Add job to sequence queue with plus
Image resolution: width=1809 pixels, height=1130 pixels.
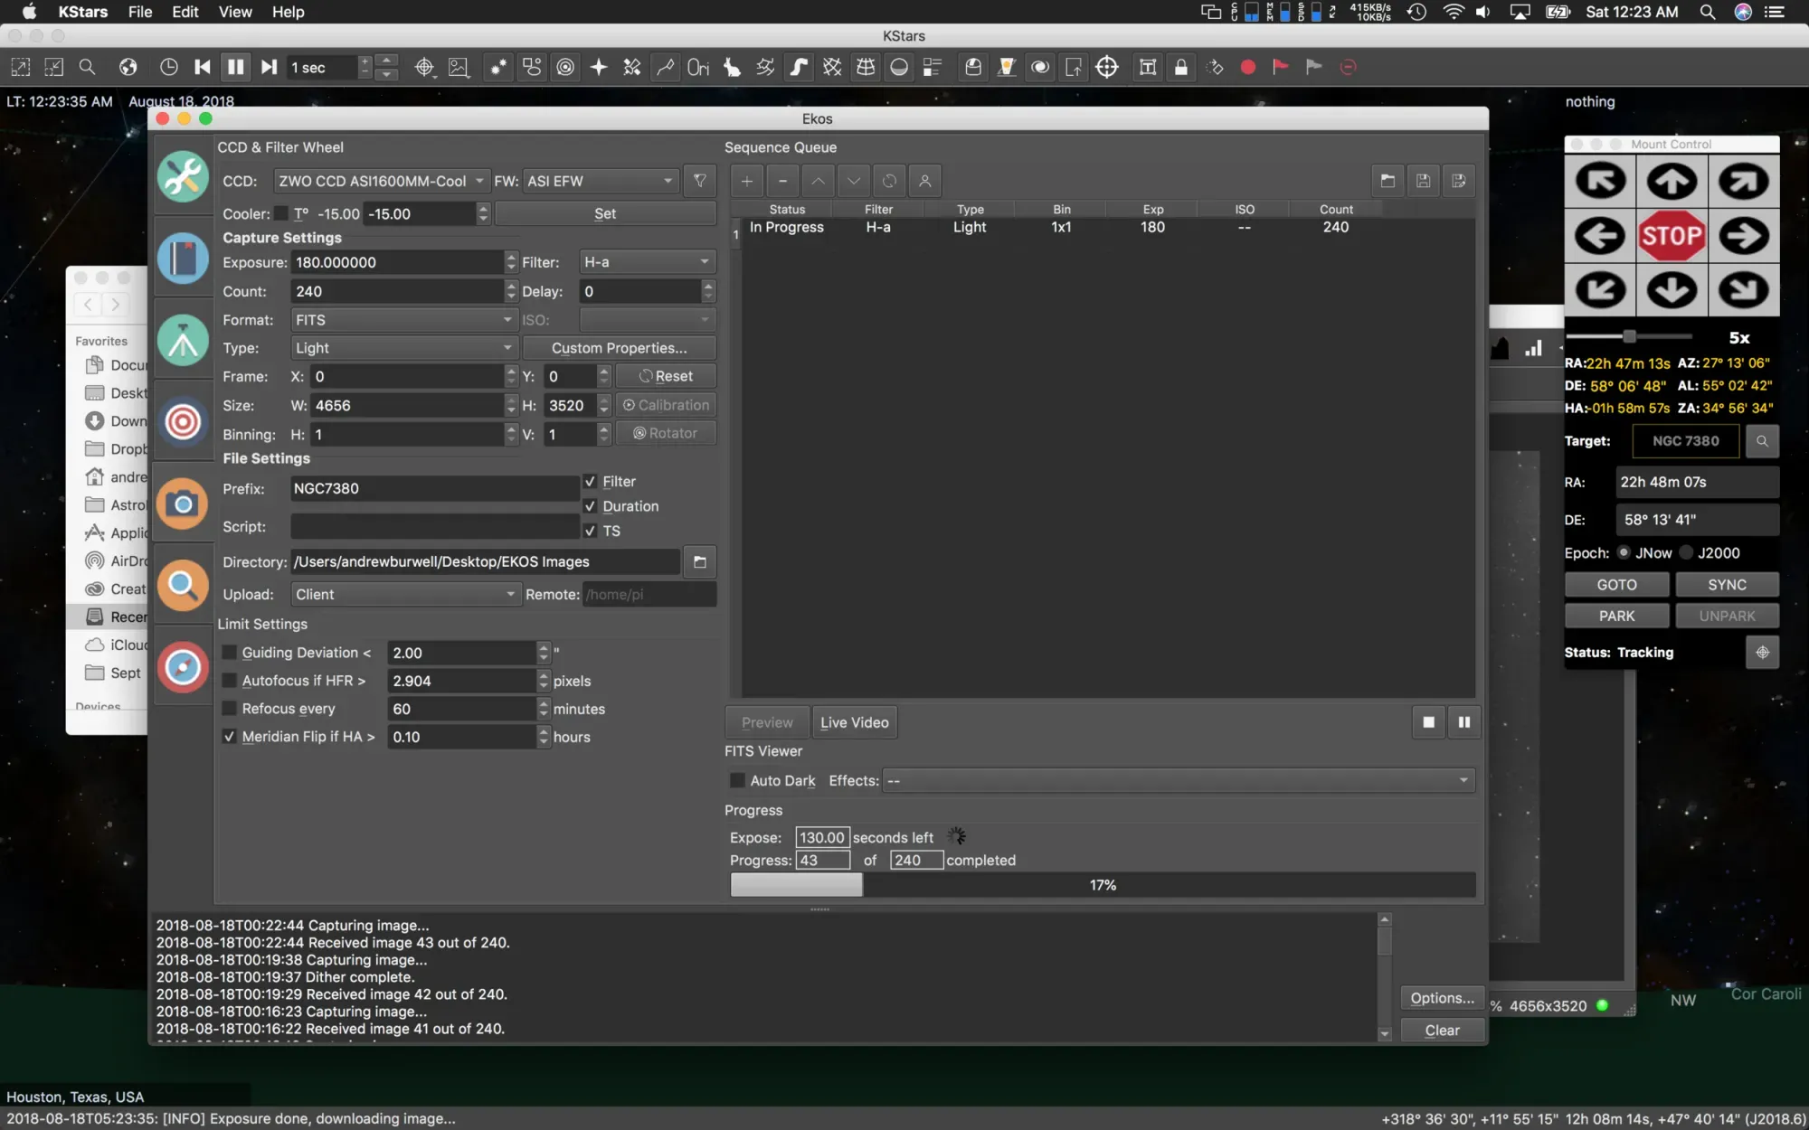746,181
